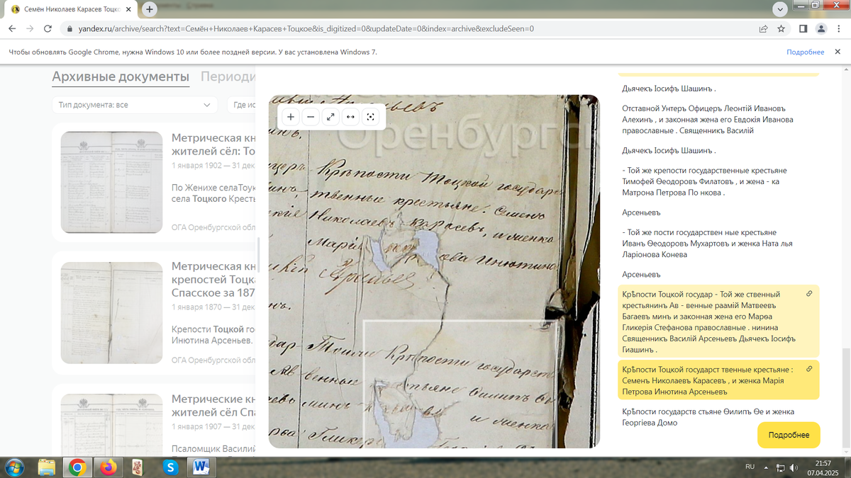851x478 pixels.
Task: Reload the current page
Action: pos(48,29)
